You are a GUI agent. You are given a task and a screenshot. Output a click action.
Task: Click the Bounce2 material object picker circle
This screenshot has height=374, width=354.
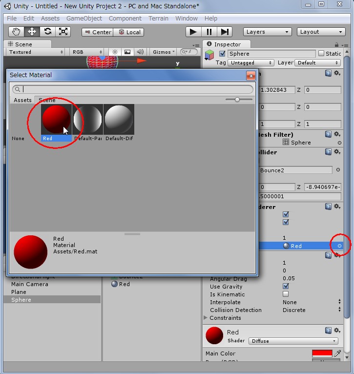[338, 170]
